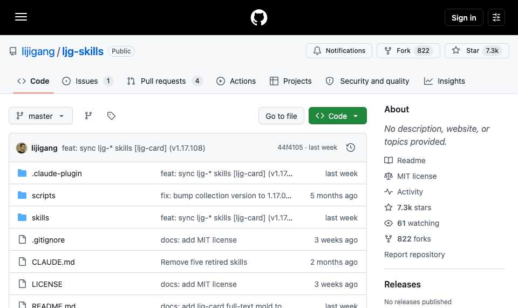
Task: Open ljg-skills repository link
Action: click(83, 51)
